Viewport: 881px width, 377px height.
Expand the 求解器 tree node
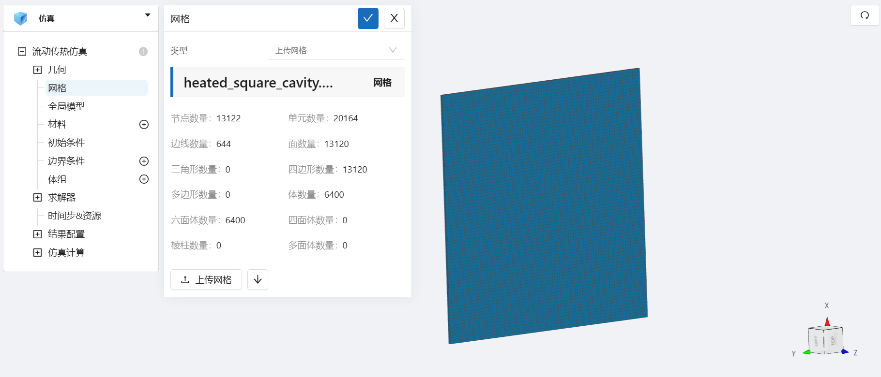[x=37, y=197]
